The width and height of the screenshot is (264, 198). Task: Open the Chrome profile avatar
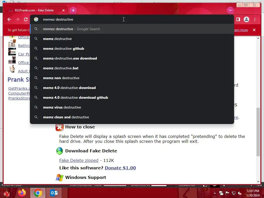(246, 19)
